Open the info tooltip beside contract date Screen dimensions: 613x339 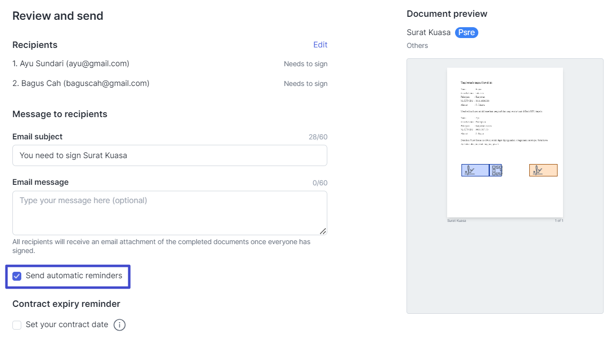[119, 325]
